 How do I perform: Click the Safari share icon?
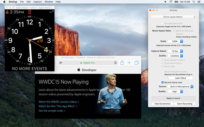pos(122,63)
